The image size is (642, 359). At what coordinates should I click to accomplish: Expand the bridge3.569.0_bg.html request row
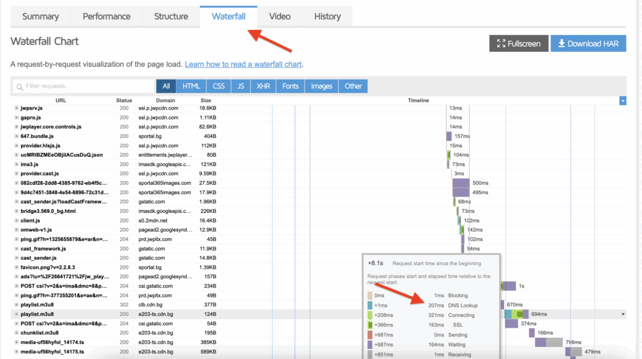(16, 211)
